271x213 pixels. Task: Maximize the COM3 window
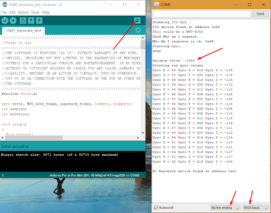tap(249, 5)
